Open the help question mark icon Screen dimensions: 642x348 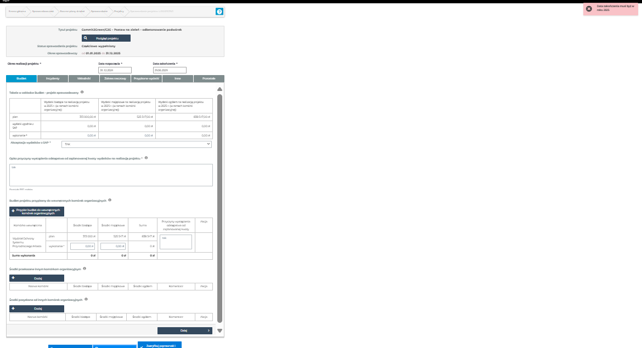pos(219,12)
